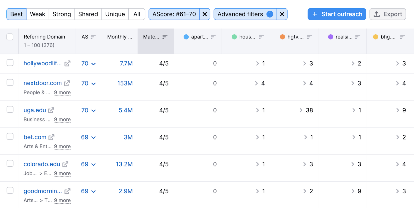Select the goodmornin... row checkbox
The height and width of the screenshot is (208, 414).
coord(10,190)
